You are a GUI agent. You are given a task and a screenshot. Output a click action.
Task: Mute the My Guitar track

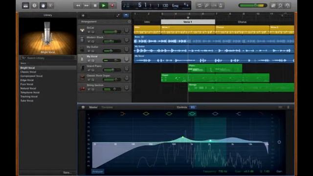point(89,51)
